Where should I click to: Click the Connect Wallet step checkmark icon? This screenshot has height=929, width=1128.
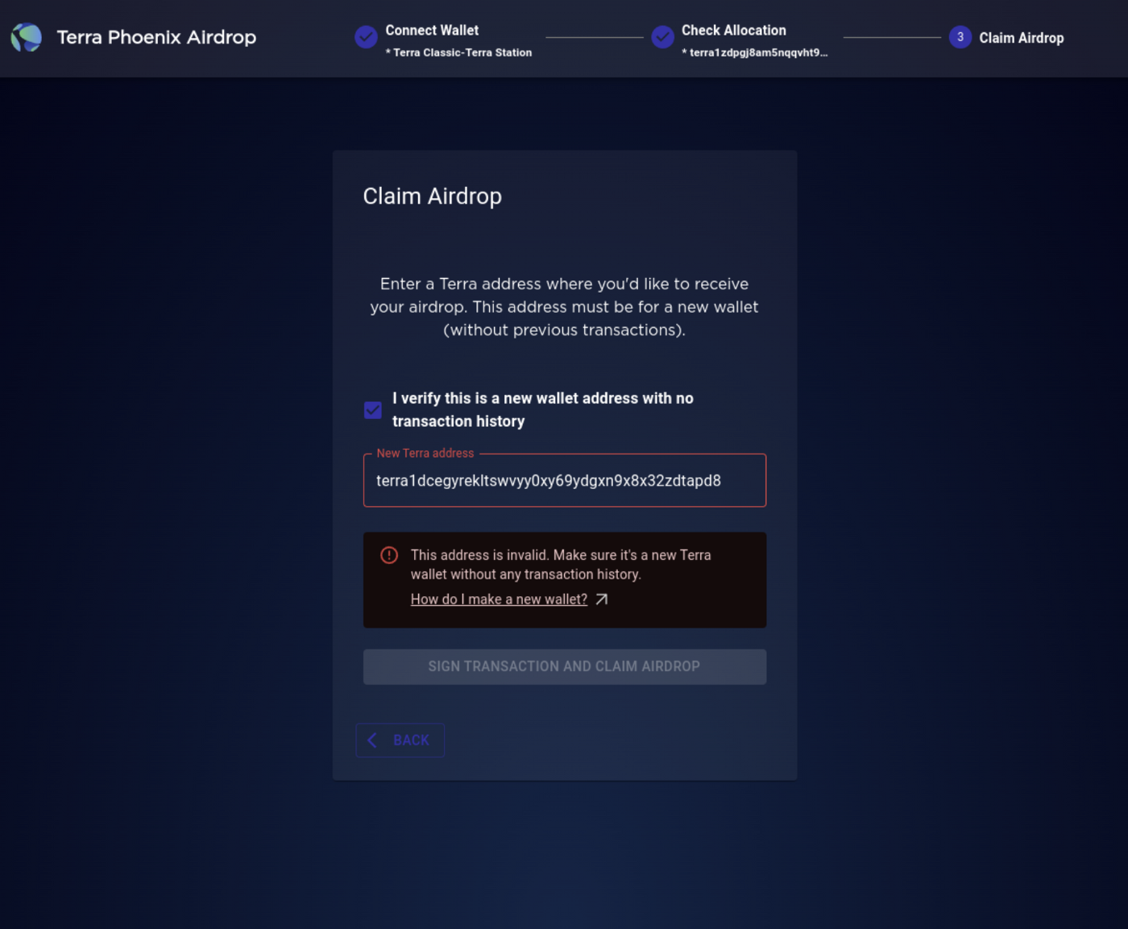(x=366, y=37)
